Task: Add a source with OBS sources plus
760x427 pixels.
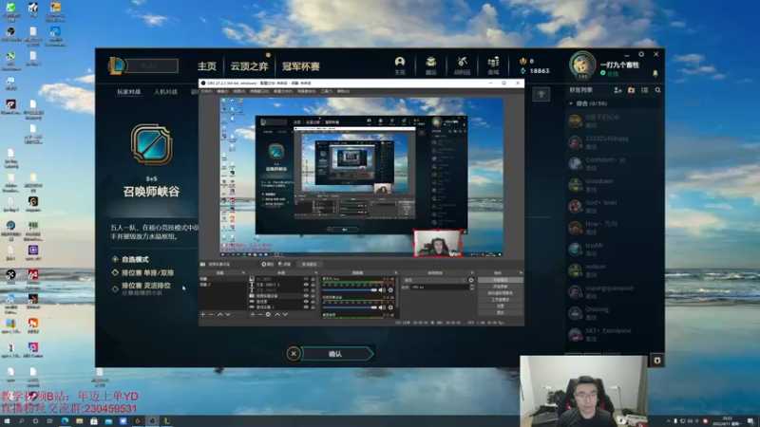Action: 253,315
